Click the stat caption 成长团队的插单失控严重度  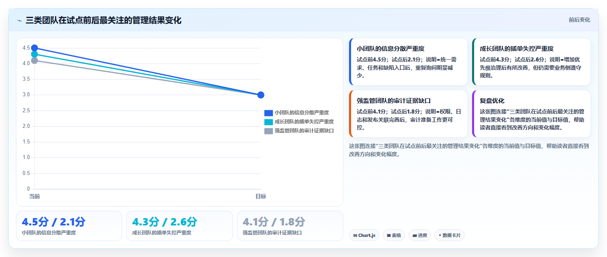pyautogui.click(x=162, y=233)
